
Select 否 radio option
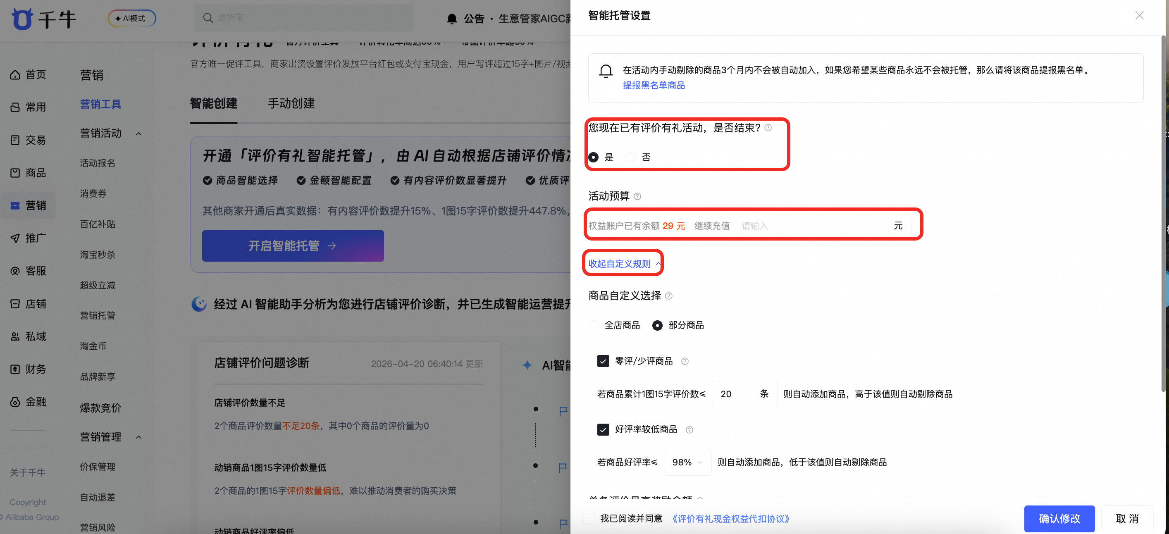[x=630, y=157]
